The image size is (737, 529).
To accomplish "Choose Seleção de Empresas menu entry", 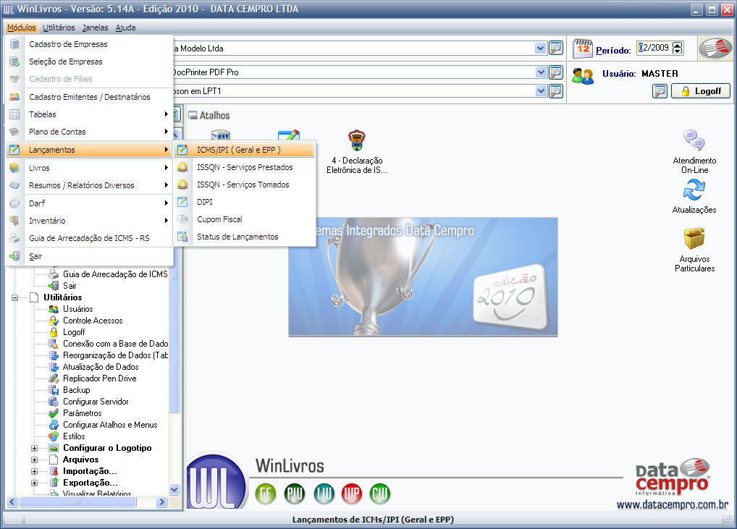I will 89,62.
